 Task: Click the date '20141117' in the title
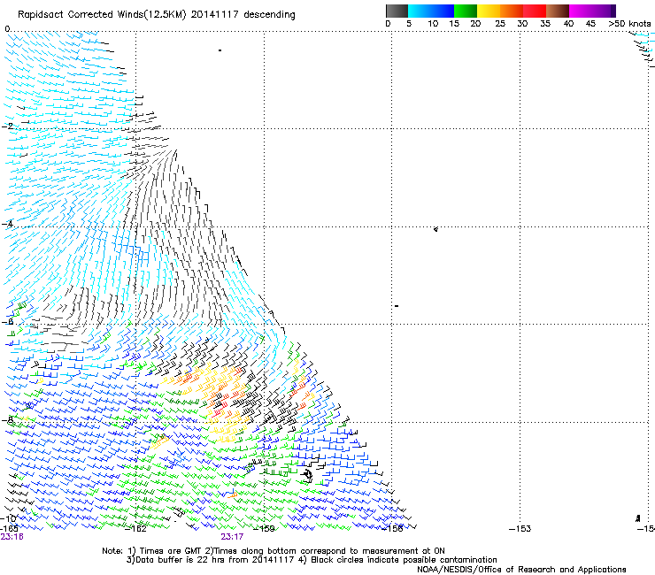pos(215,14)
